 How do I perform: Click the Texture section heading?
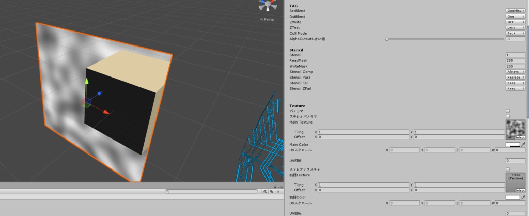297,106
